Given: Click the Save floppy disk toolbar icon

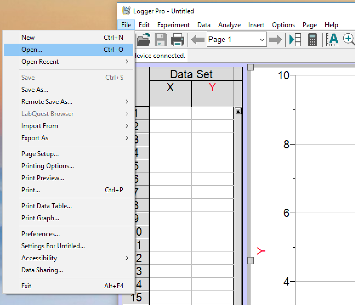Looking at the screenshot, I should coord(161,40).
